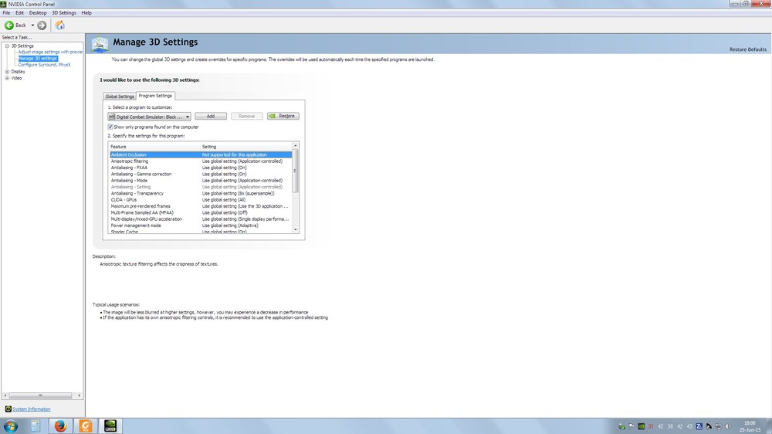Viewport: 772px width, 434px height.
Task: Click Restore Defaults link
Action: (x=747, y=49)
